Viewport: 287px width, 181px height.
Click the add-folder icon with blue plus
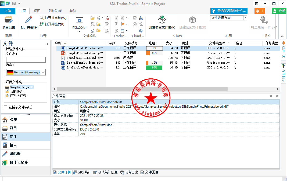[x=98, y=24]
